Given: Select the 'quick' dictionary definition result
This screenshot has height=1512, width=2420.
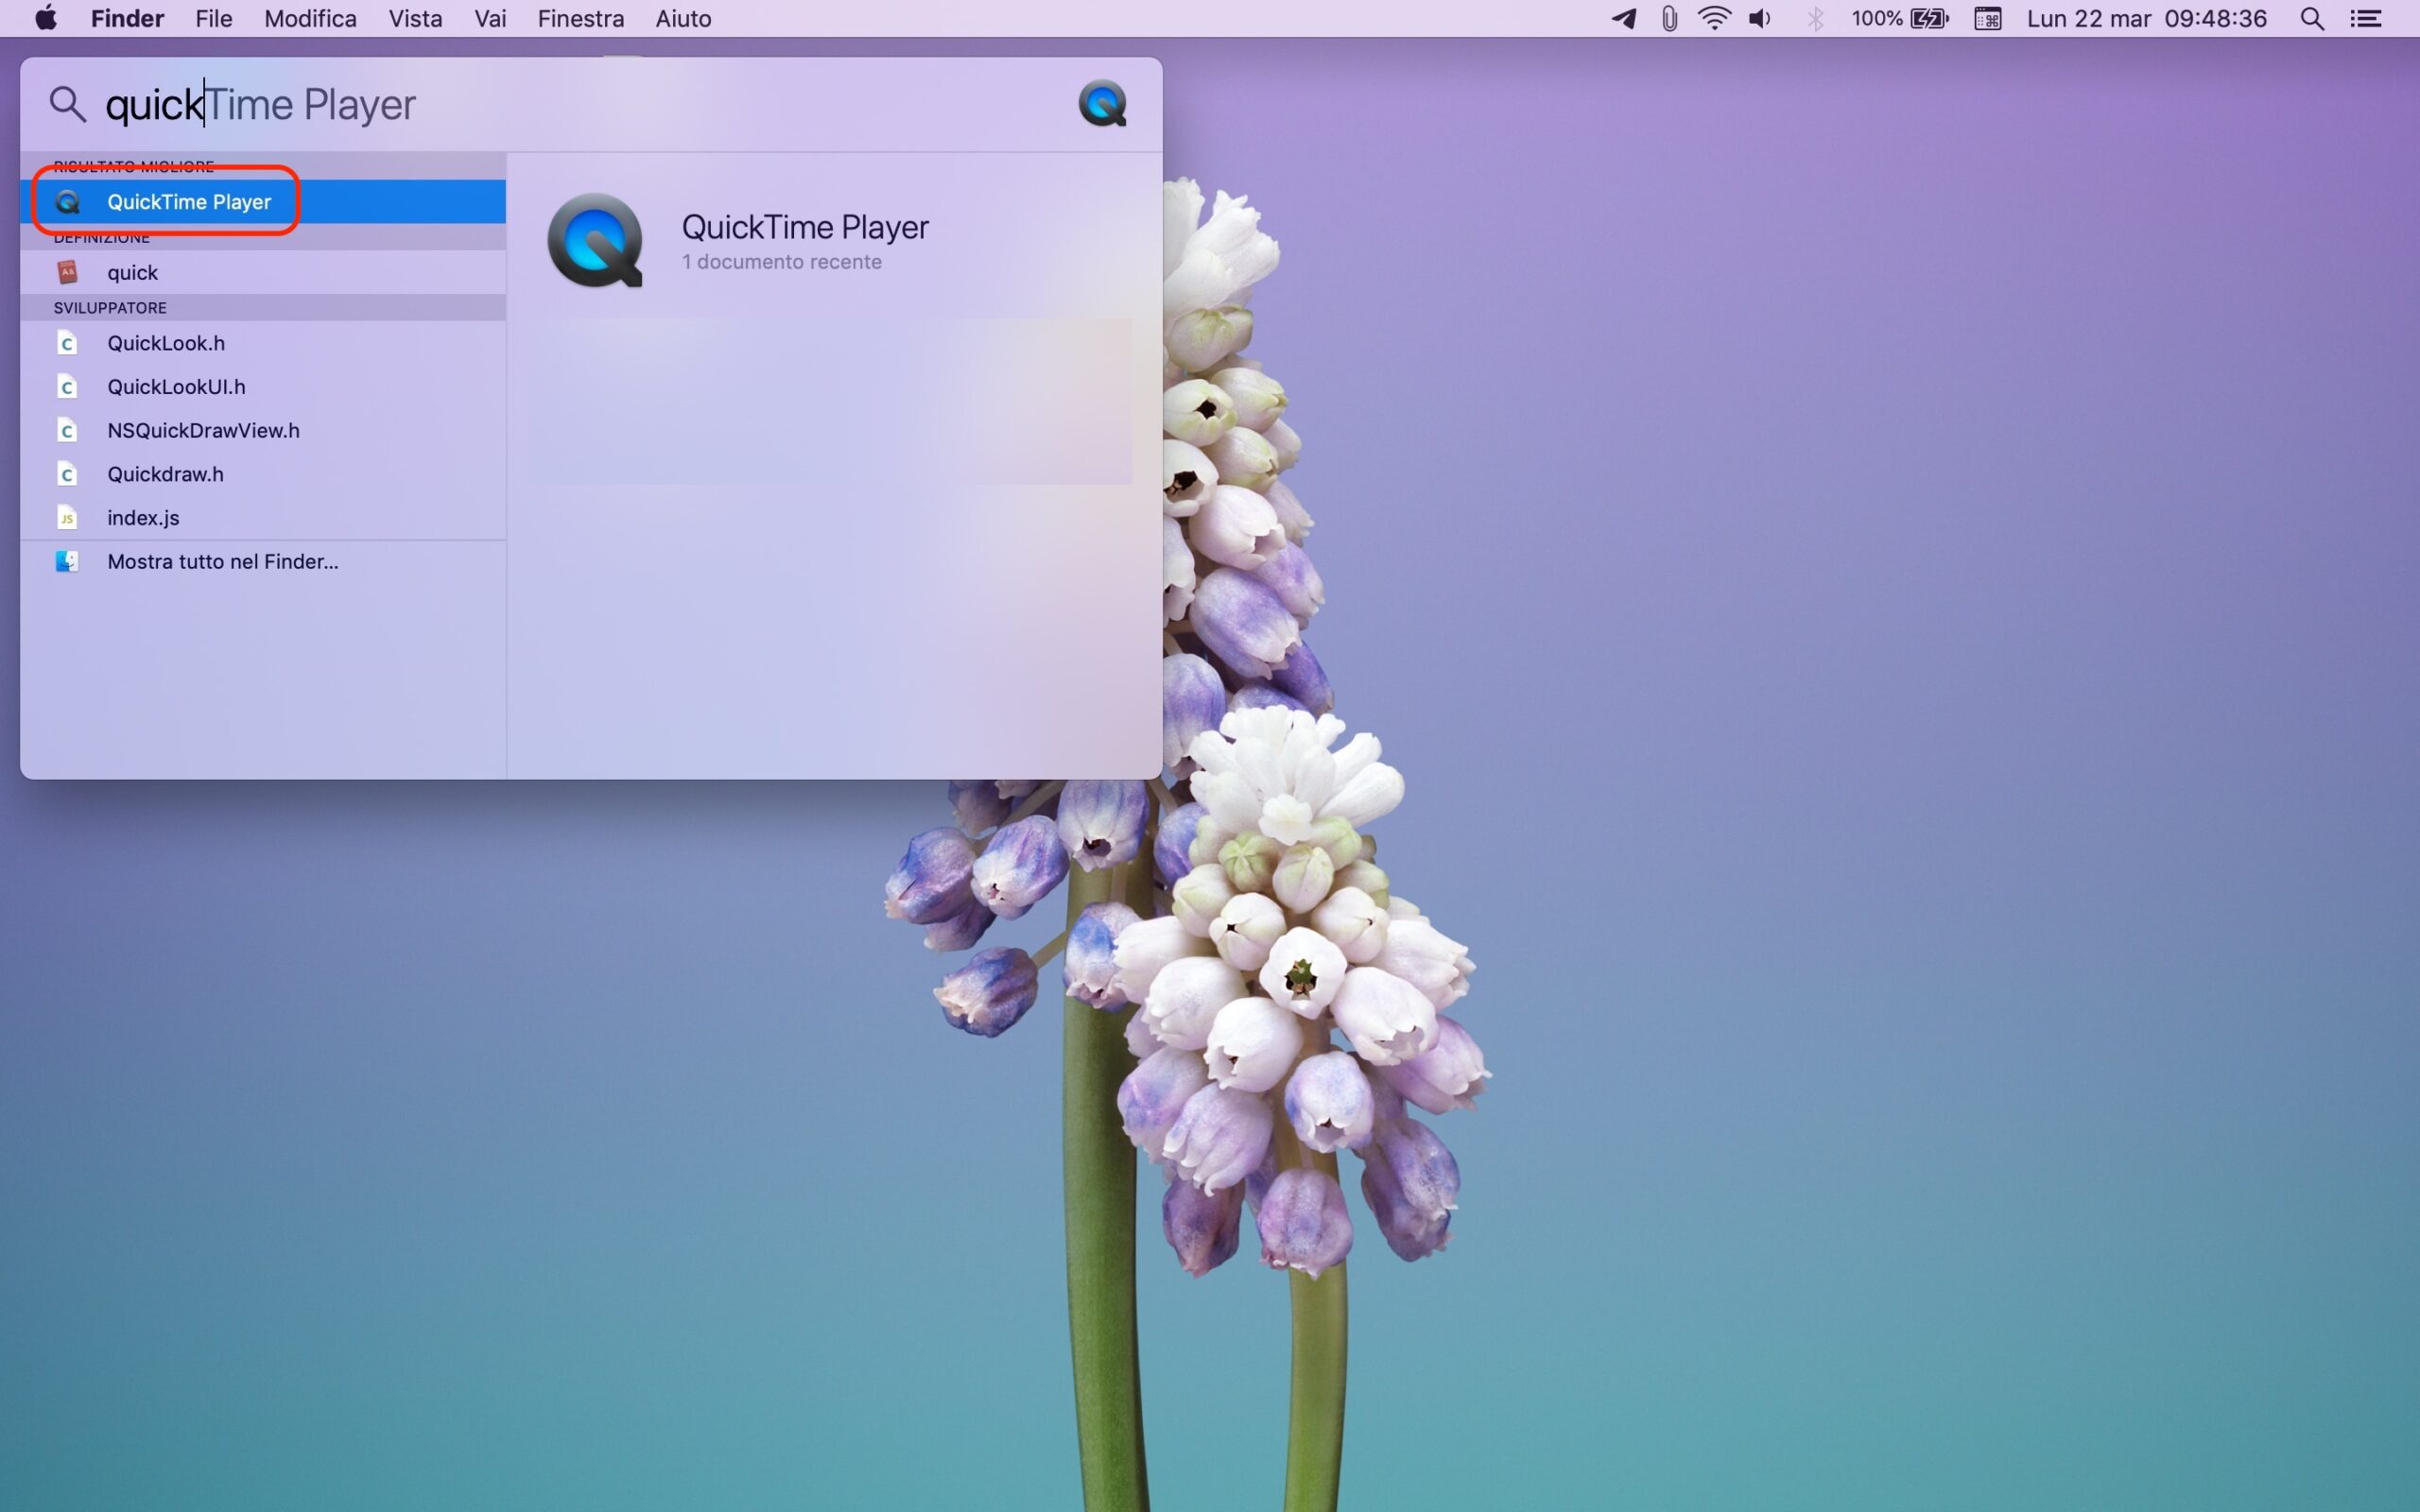Looking at the screenshot, I should click(x=133, y=272).
